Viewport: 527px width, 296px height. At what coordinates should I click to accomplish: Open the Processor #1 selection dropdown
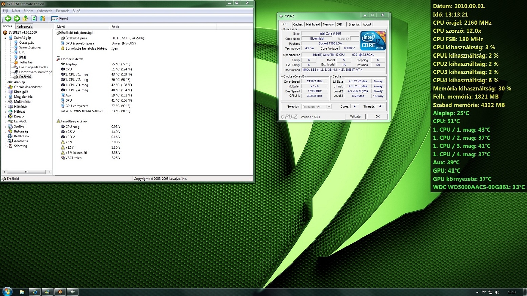point(316,107)
